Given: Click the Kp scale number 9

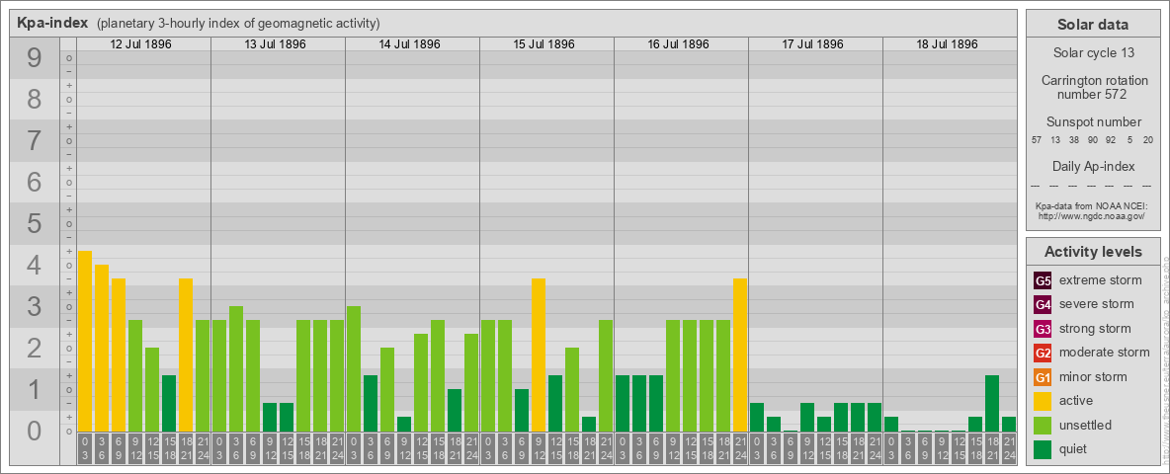Looking at the screenshot, I should 34,57.
